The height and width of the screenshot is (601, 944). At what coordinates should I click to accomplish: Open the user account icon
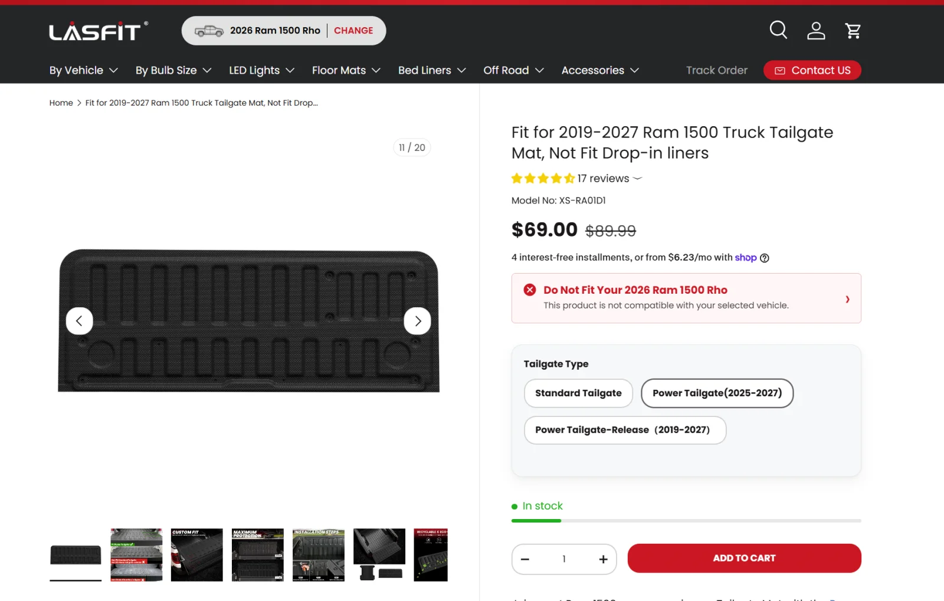(x=816, y=31)
